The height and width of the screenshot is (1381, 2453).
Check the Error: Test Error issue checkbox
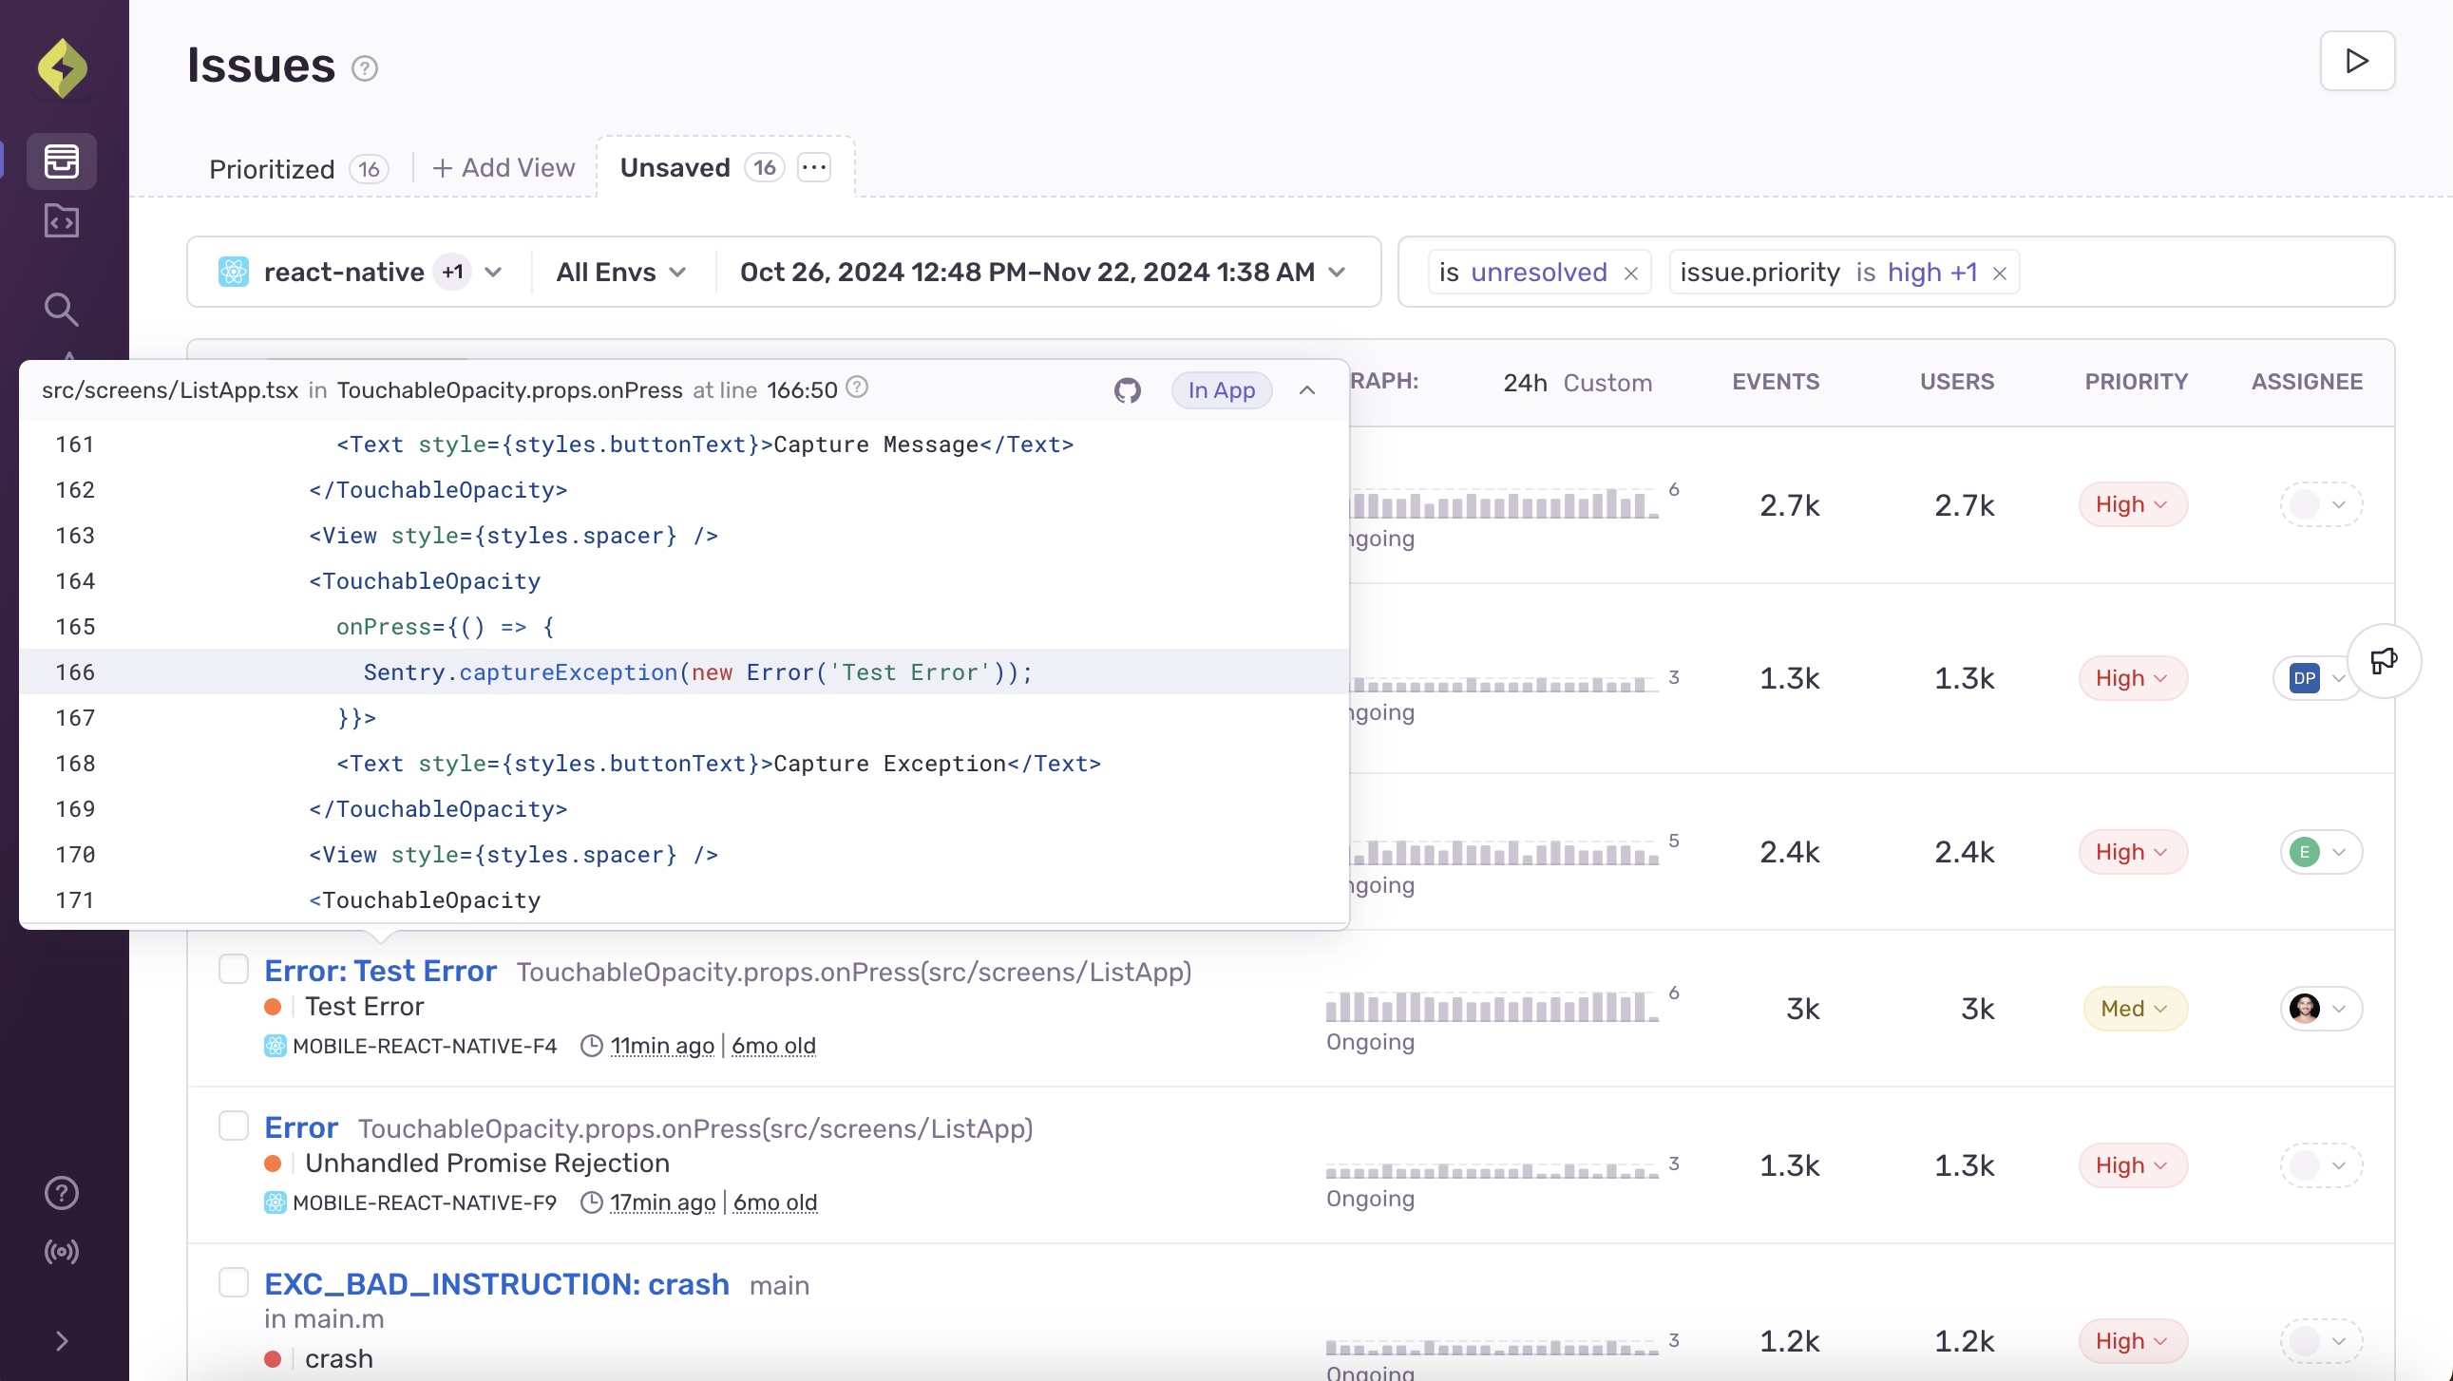234,969
